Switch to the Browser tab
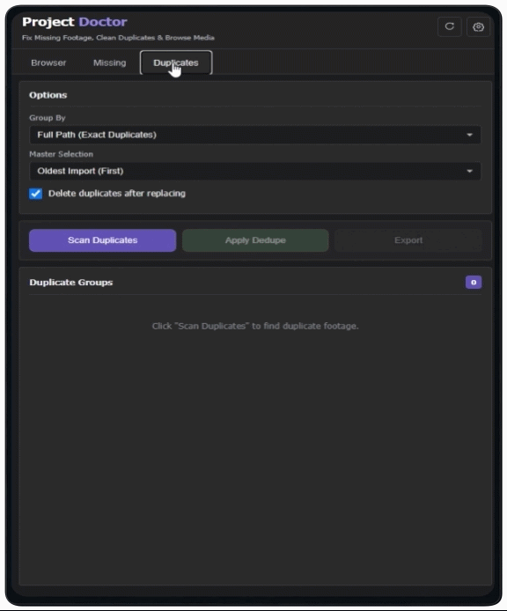The image size is (507, 611). click(48, 63)
